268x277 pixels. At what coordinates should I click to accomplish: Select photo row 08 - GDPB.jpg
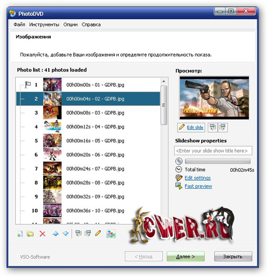(x=88, y=183)
